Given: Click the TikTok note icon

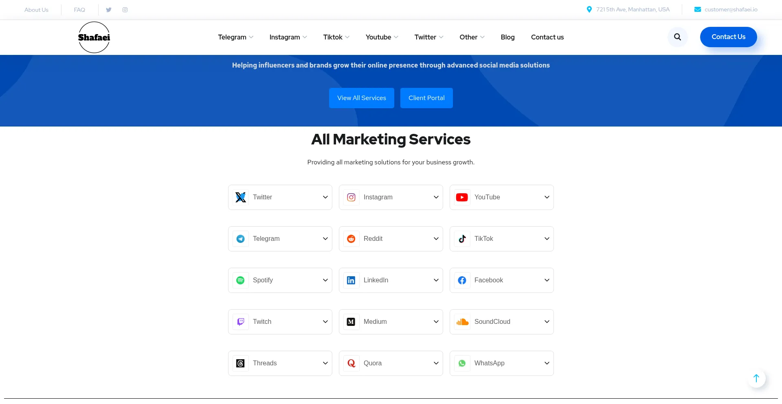Looking at the screenshot, I should click(x=462, y=239).
